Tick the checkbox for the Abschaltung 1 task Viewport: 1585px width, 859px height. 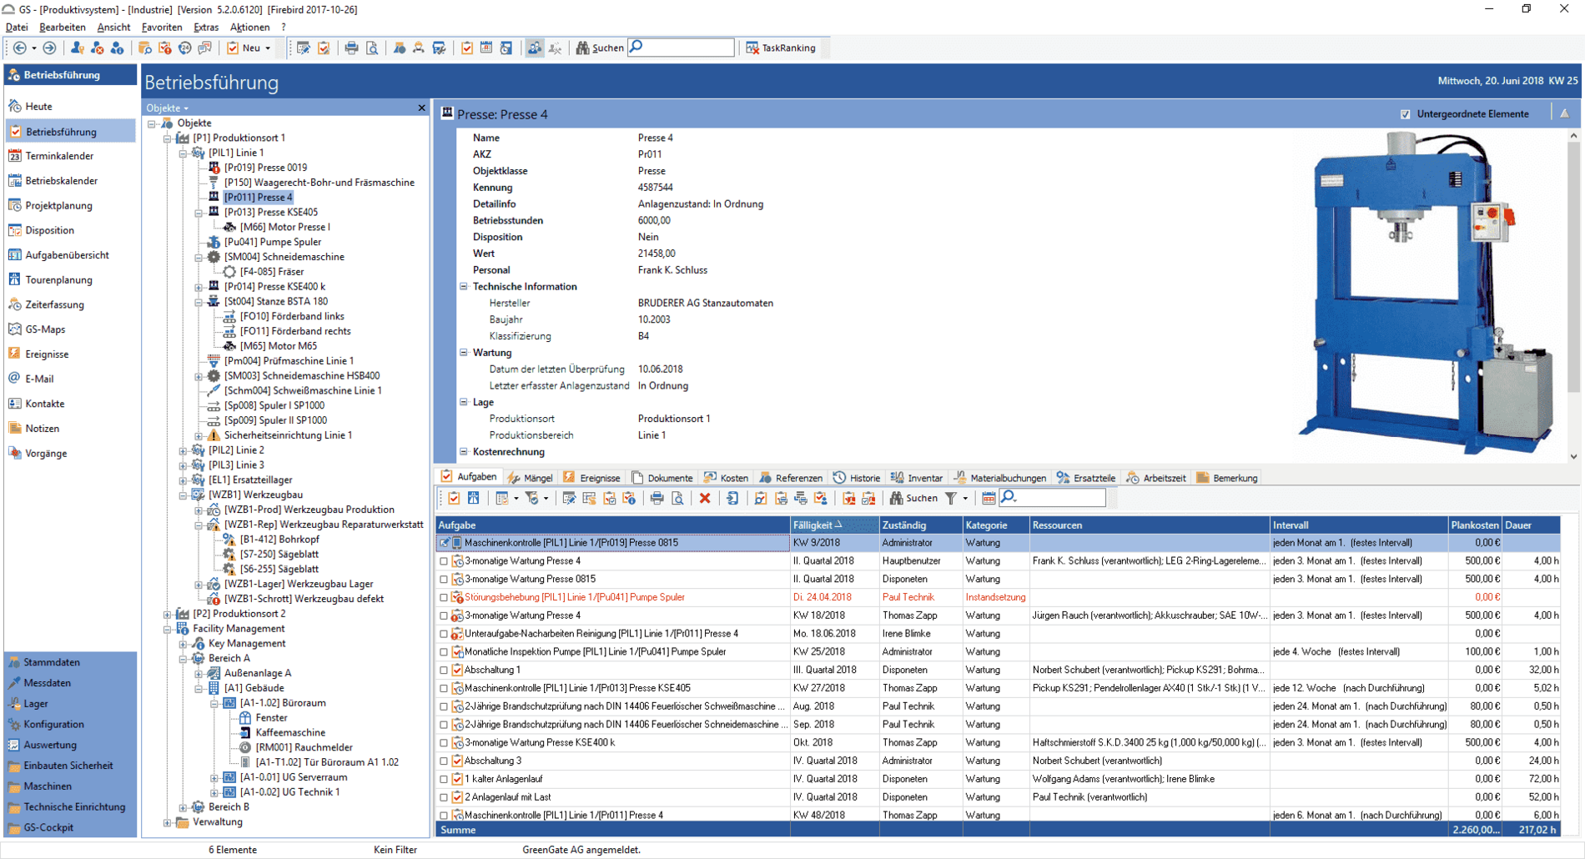pos(444,671)
